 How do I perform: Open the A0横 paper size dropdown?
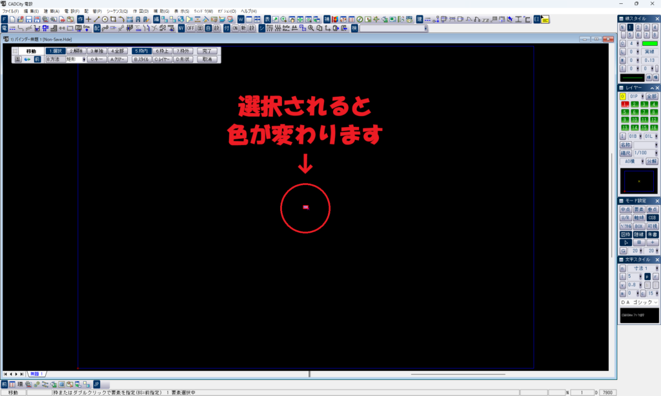(642, 161)
